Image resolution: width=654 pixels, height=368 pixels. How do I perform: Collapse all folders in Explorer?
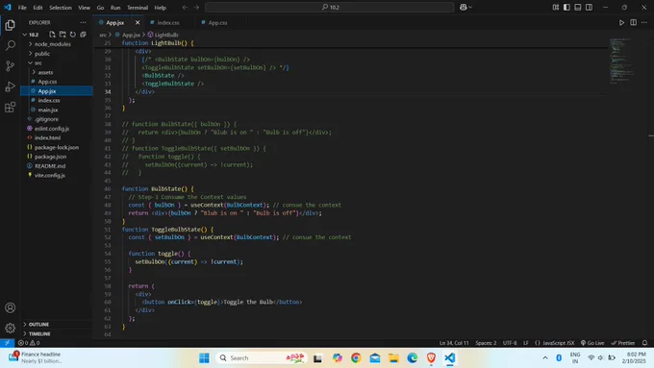click(83, 35)
